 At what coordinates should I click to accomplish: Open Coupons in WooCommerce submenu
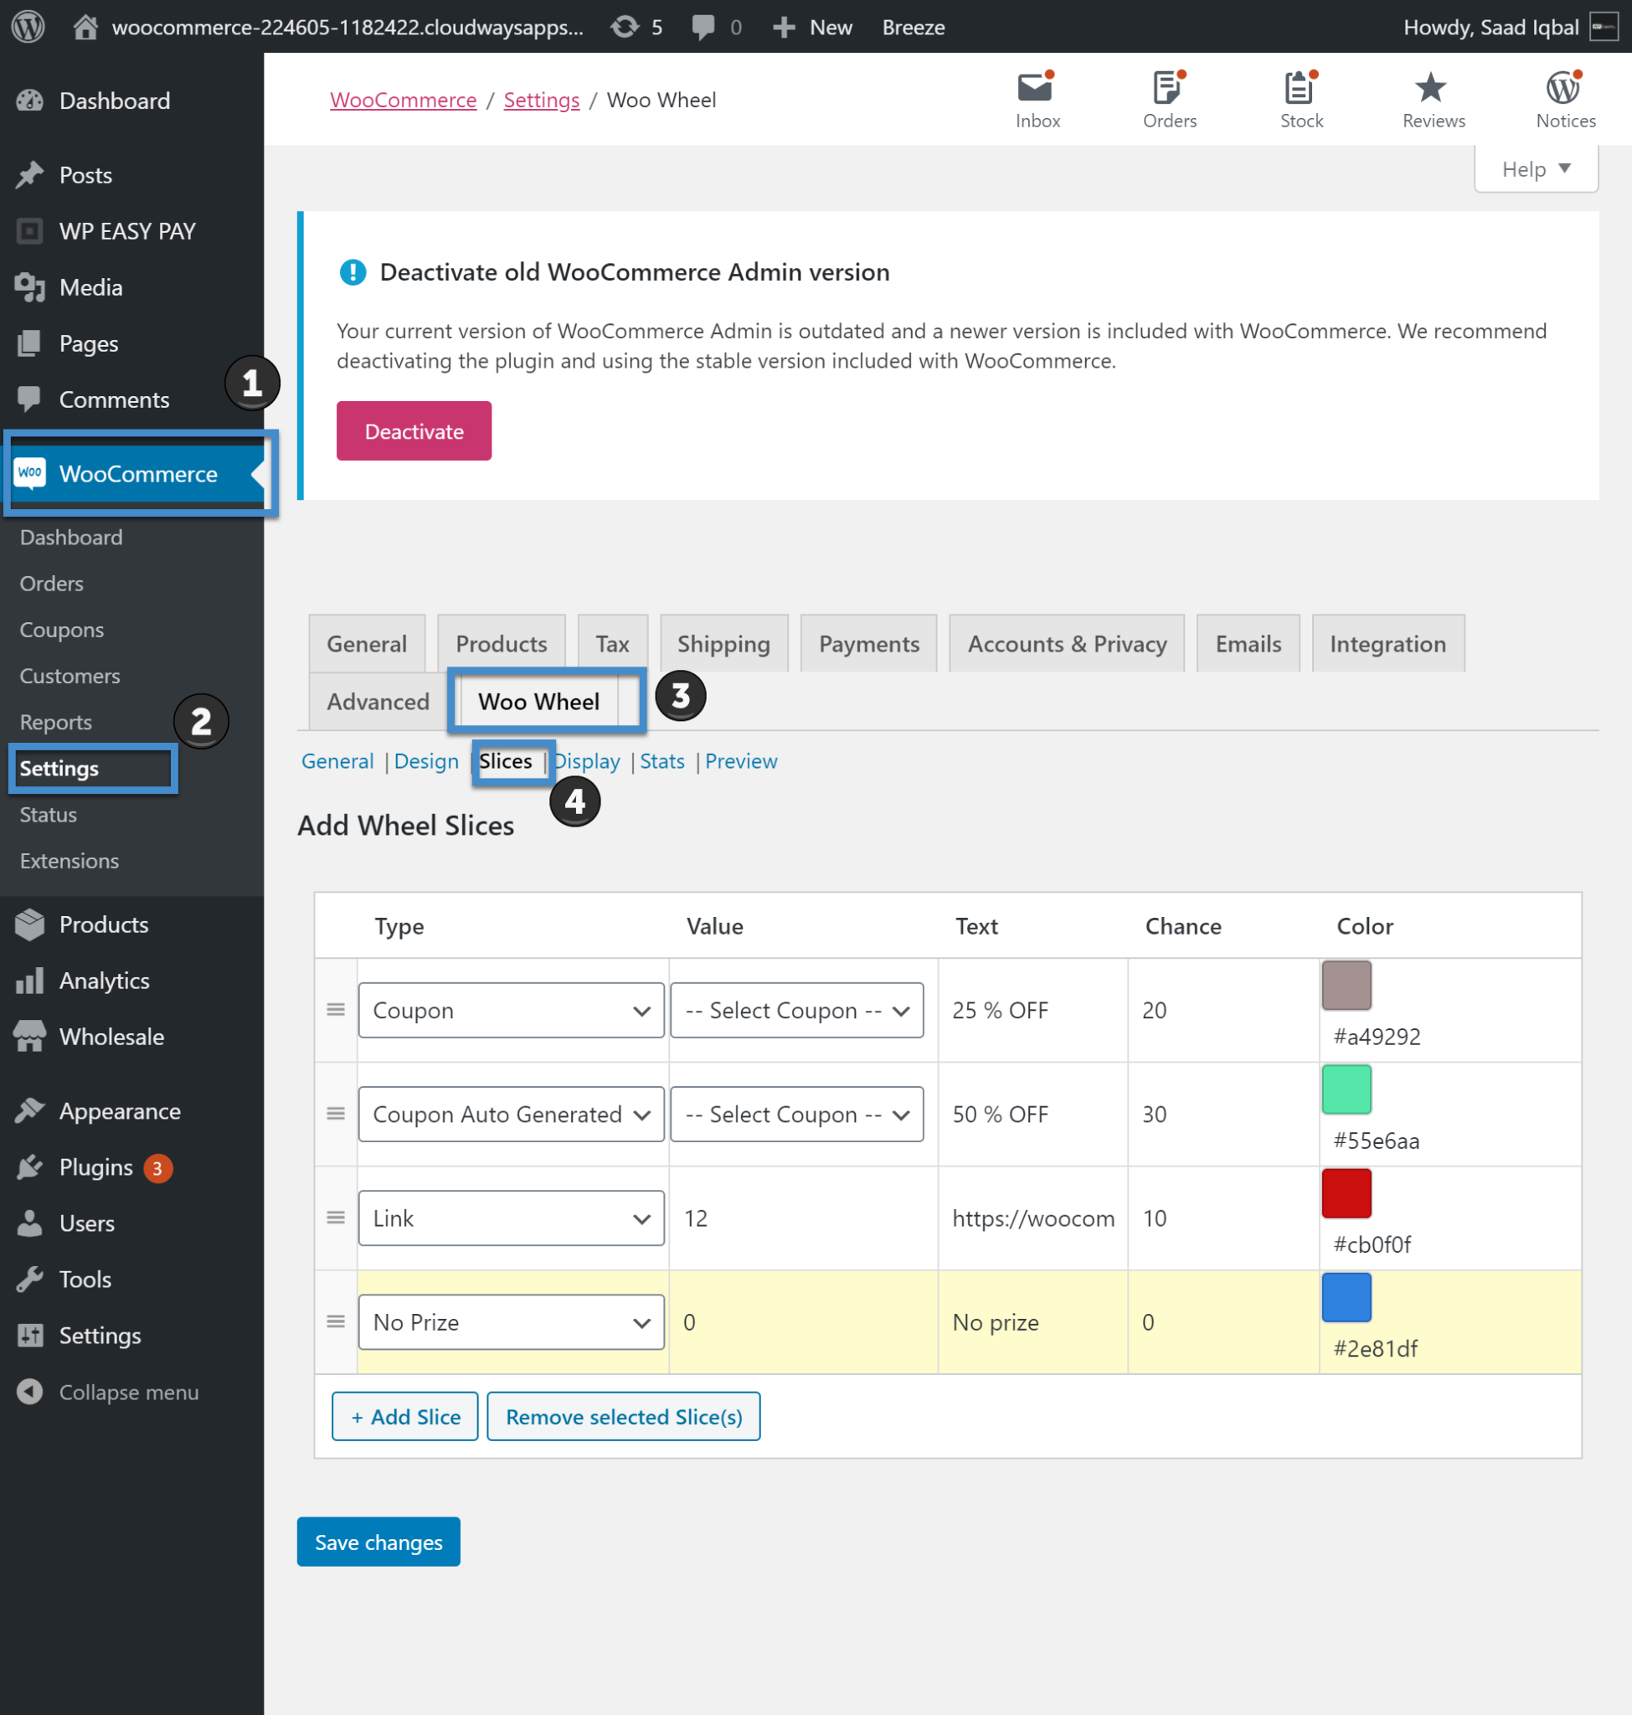click(x=62, y=629)
